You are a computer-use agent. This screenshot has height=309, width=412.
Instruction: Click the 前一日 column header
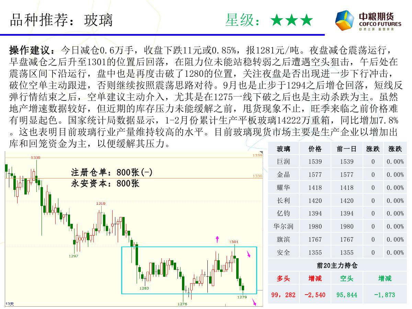click(346, 149)
